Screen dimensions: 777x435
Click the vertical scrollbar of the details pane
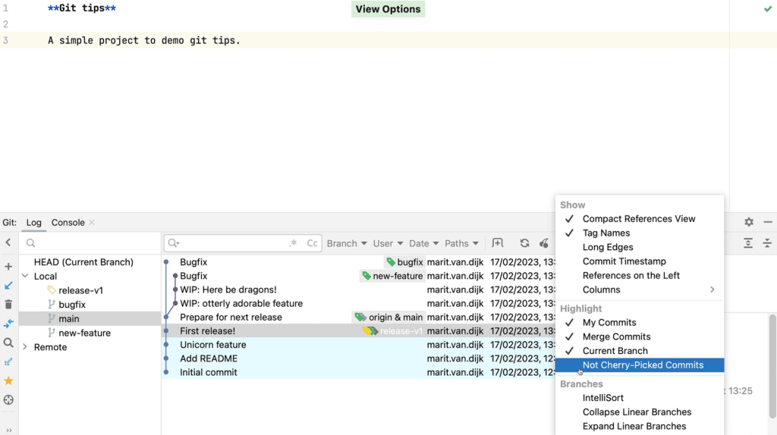(772, 366)
